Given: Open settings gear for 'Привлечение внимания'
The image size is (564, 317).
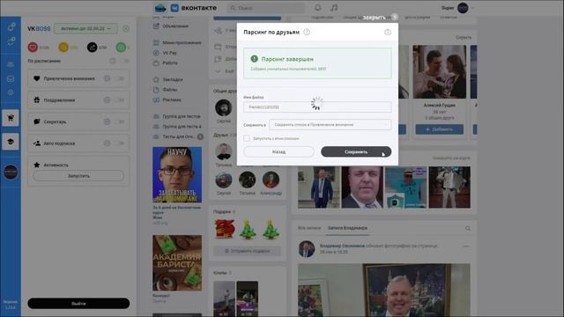Looking at the screenshot, I should click(107, 78).
